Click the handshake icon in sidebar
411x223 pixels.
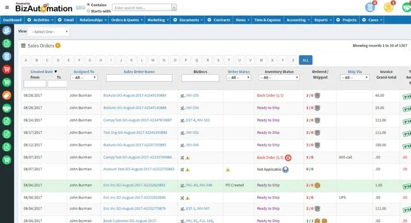[x=7, y=108]
